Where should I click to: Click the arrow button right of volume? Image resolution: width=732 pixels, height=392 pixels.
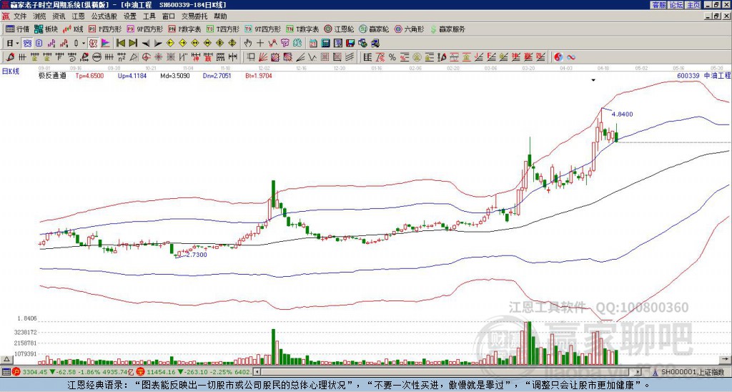(726, 359)
